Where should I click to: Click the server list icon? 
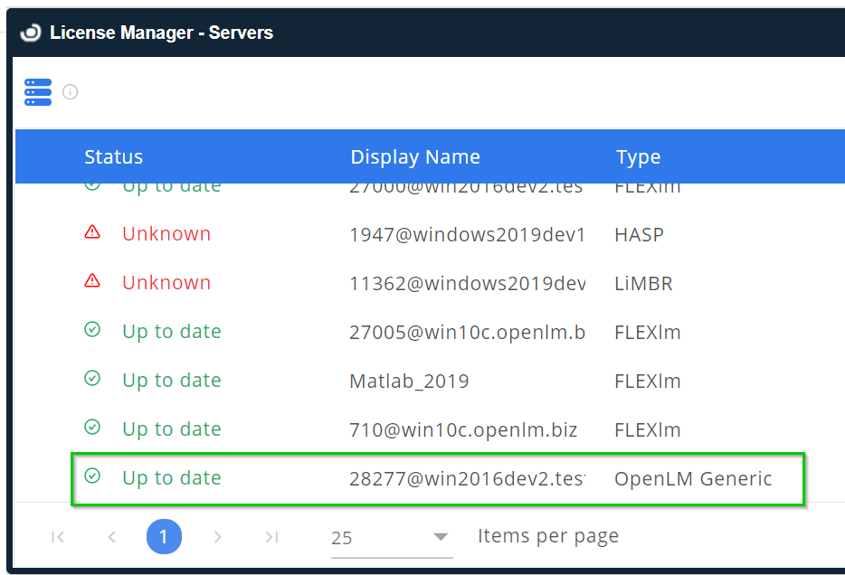coord(38,92)
